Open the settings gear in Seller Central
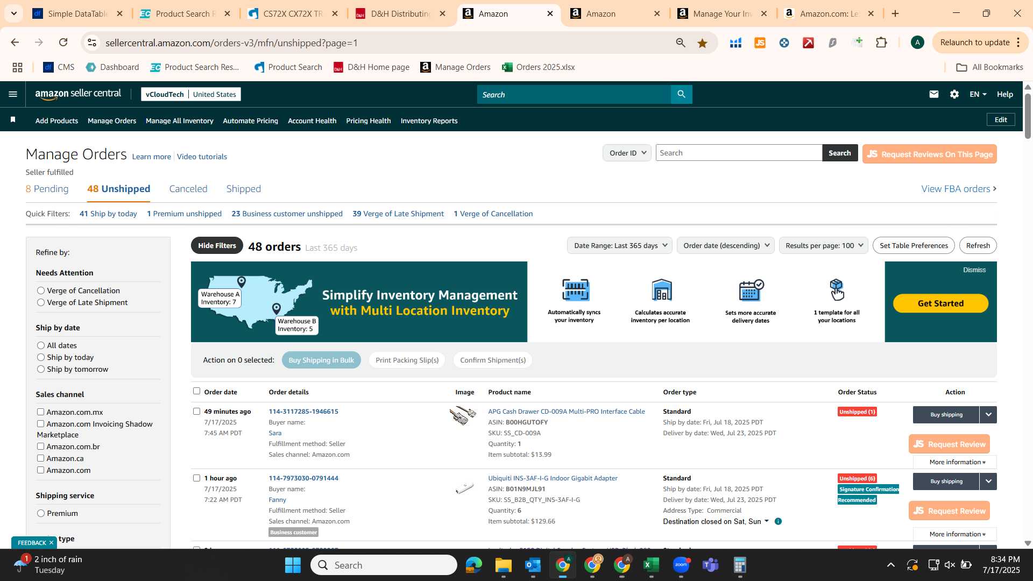This screenshot has width=1033, height=581. point(954,94)
